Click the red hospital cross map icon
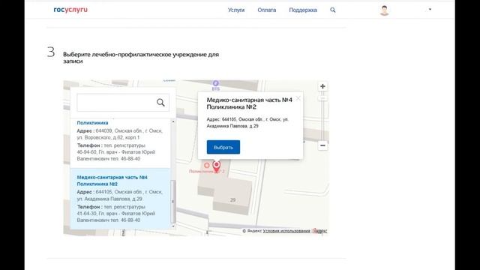480x270 pixels. [207, 165]
